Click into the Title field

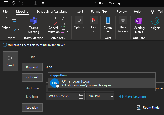coord(105,57)
